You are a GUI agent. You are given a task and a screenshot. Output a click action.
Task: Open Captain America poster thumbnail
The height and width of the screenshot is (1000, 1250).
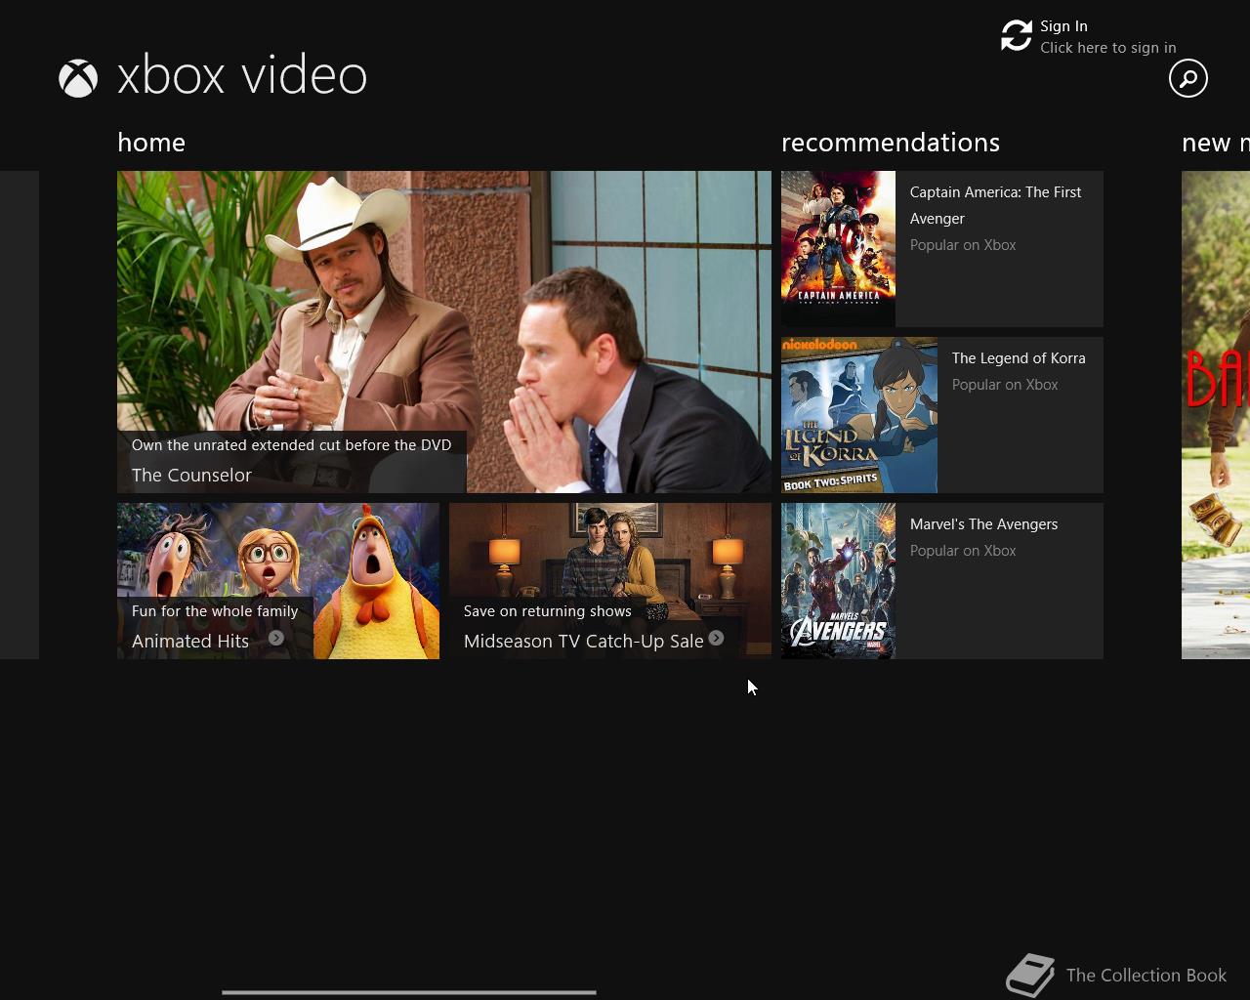click(x=838, y=249)
